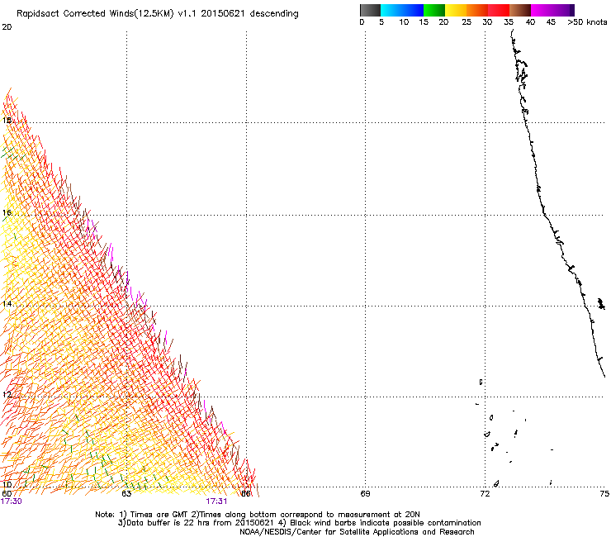Click latitude axis label '18'
Viewport: 611px width, 537px height.
click(7, 120)
